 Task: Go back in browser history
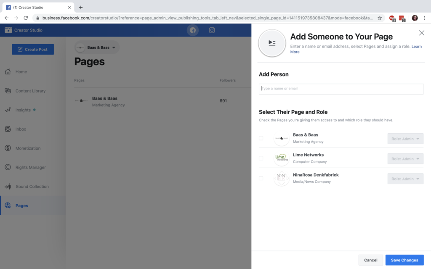tap(7, 18)
